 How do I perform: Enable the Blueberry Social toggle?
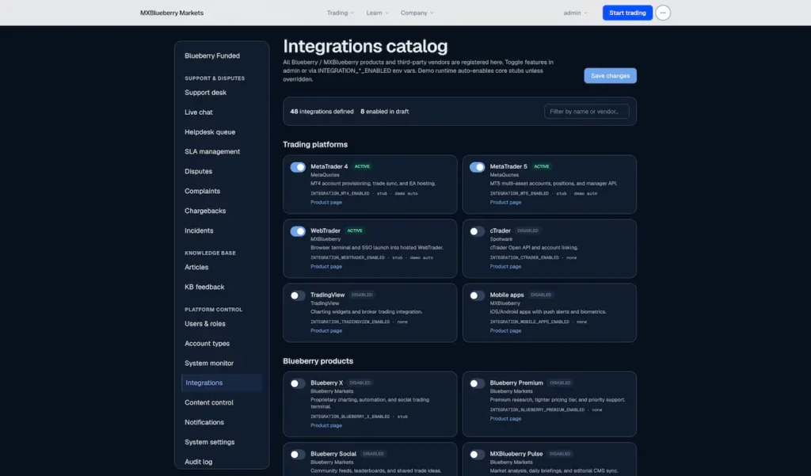tap(298, 455)
